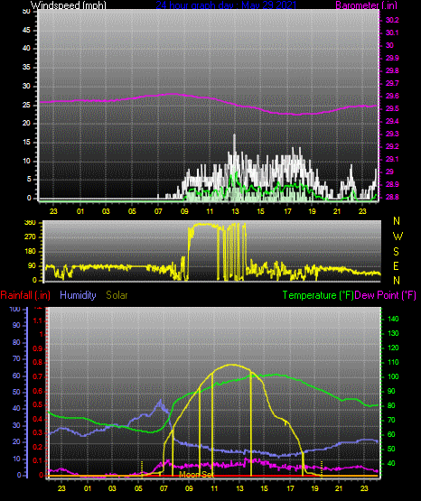Click the 'Barometer (.in)' axis title
421x501 pixels.
[366, 5]
